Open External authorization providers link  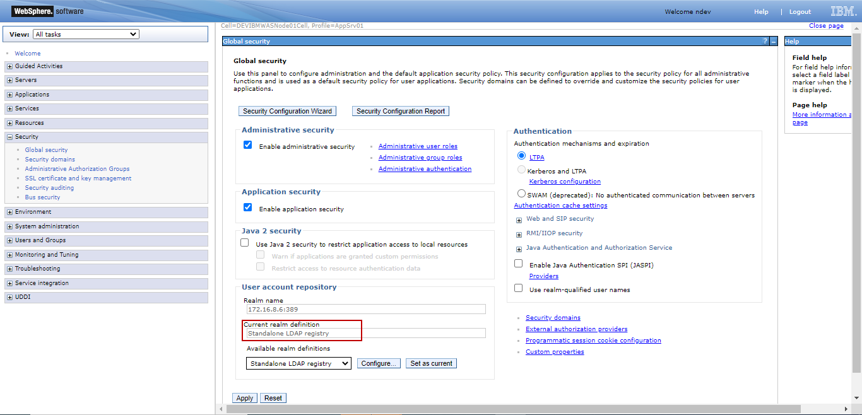tap(577, 329)
